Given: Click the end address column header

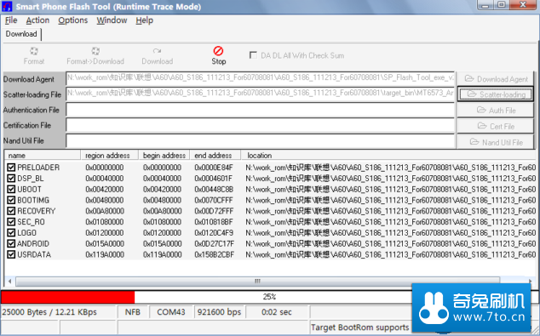Looking at the screenshot, I should (215, 156).
